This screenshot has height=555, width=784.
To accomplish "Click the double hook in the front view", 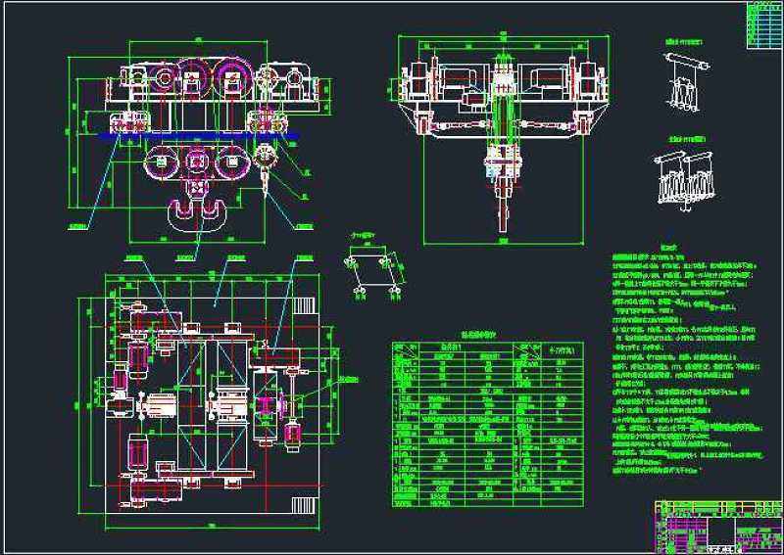I will [198, 213].
